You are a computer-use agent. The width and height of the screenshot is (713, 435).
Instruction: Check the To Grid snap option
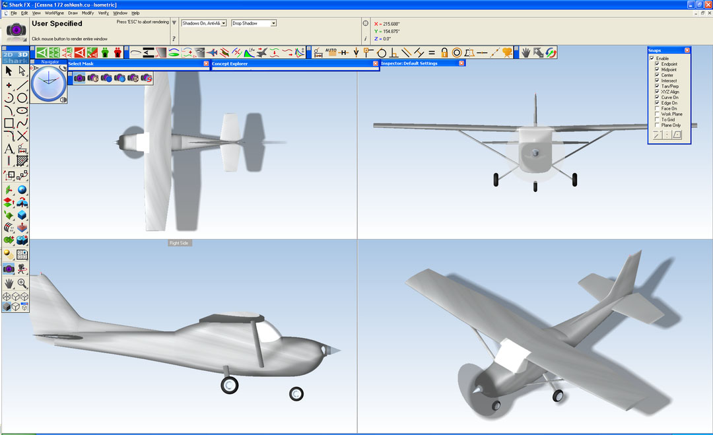[x=657, y=119]
